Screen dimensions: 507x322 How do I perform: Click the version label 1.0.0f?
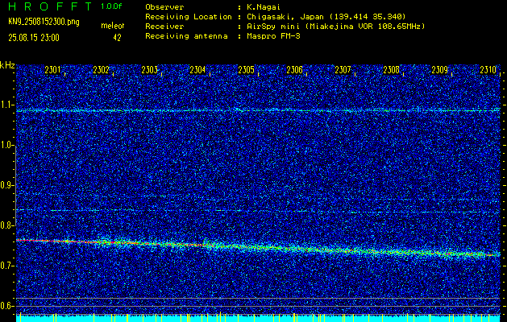click(111, 6)
